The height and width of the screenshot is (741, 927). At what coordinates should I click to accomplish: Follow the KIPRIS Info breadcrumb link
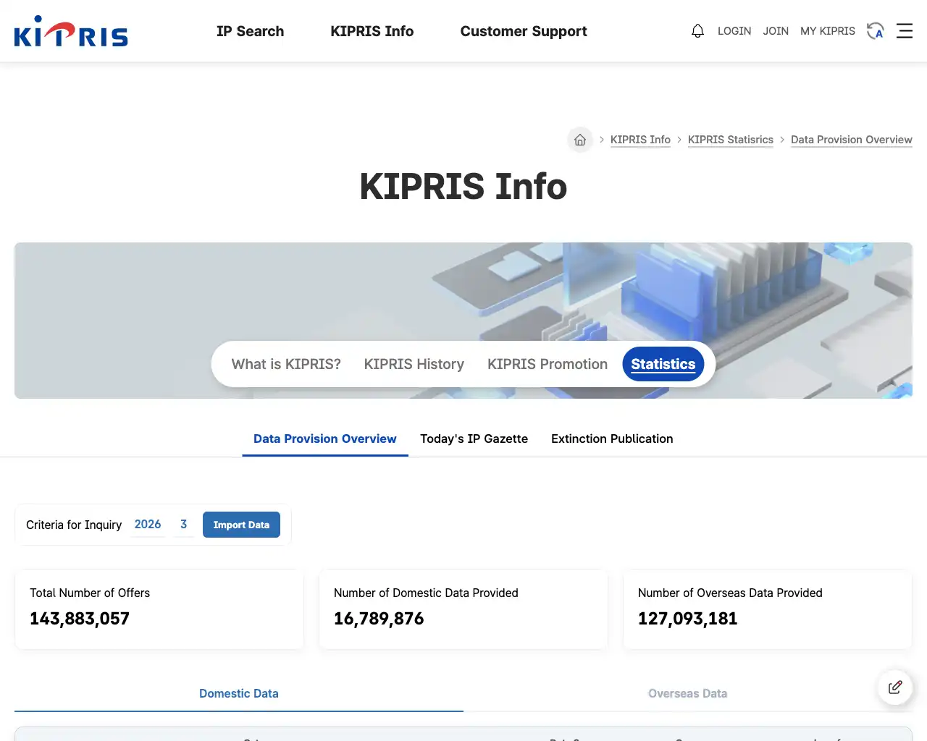640,140
